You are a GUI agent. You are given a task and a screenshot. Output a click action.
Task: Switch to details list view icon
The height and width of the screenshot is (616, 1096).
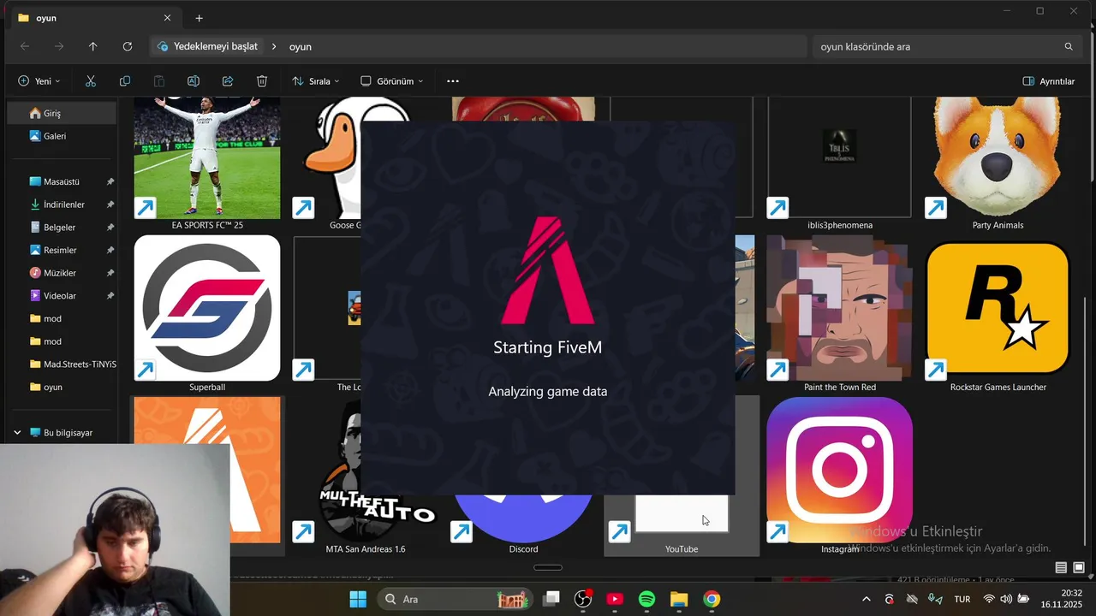click(1061, 568)
